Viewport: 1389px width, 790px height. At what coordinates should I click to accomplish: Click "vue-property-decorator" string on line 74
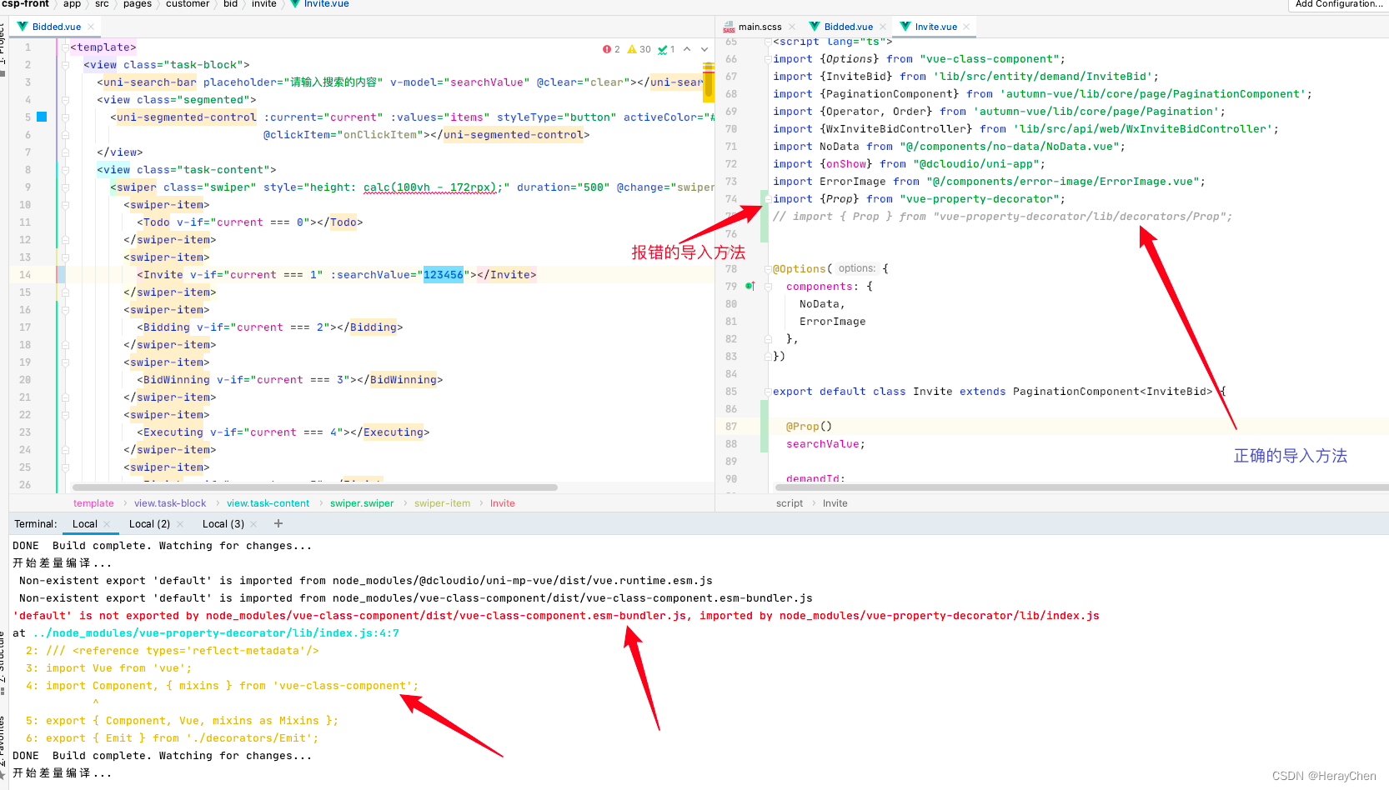click(979, 199)
